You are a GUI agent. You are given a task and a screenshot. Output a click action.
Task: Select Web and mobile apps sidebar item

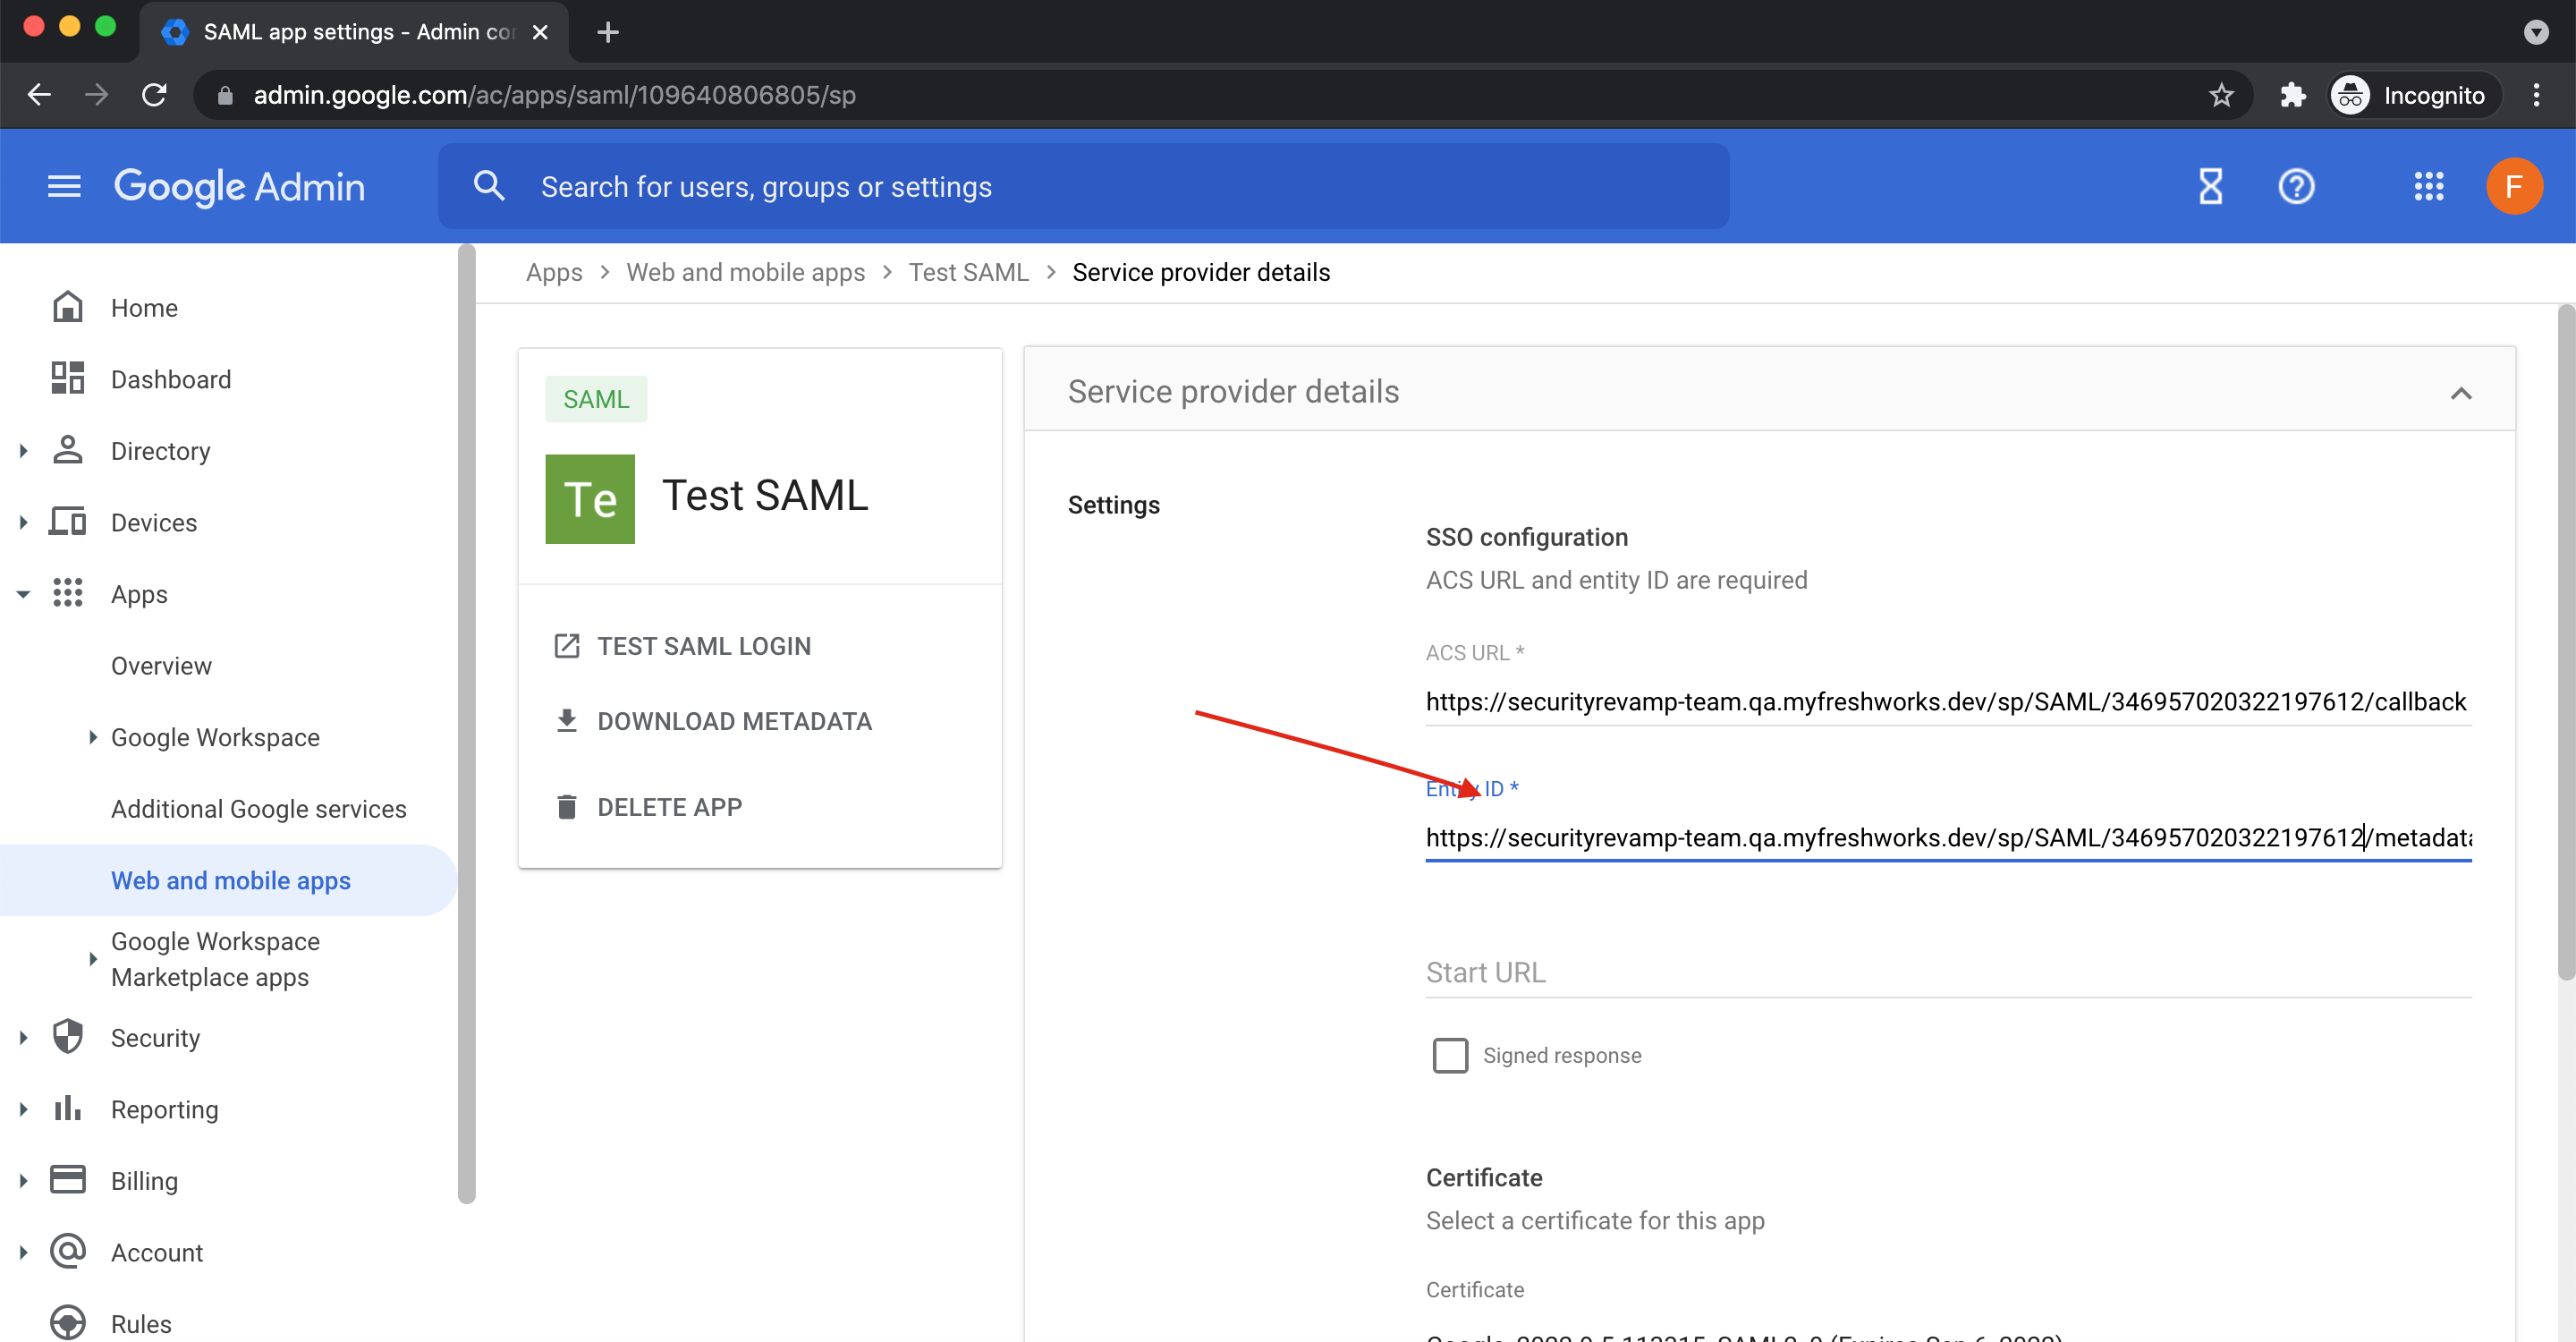(230, 880)
